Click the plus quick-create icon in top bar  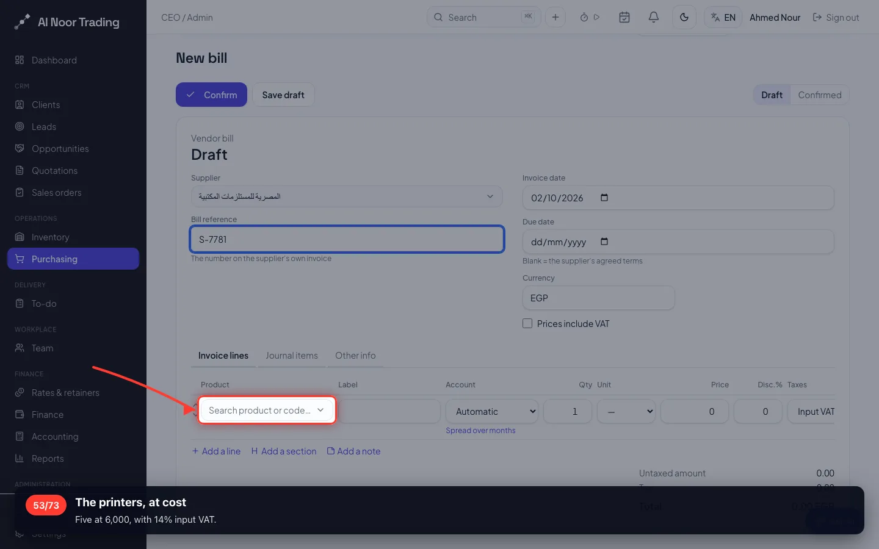555,17
